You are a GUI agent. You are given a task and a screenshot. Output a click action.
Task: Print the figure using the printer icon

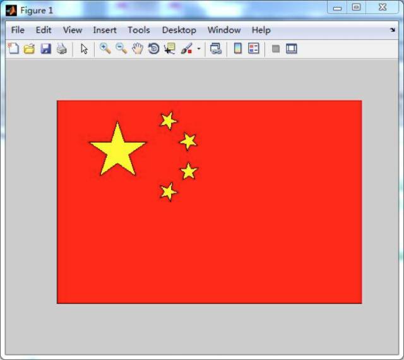pyautogui.click(x=62, y=49)
